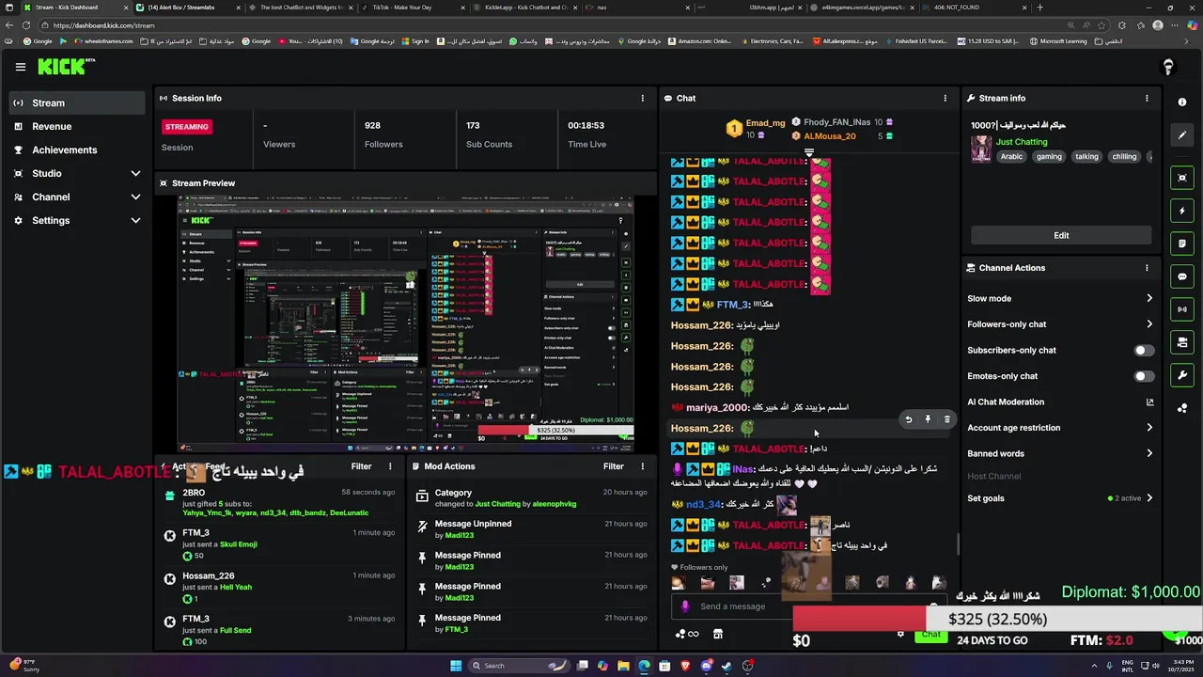Click the Just Chatting category link
Viewport: 1203px width, 677px height.
1022,142
